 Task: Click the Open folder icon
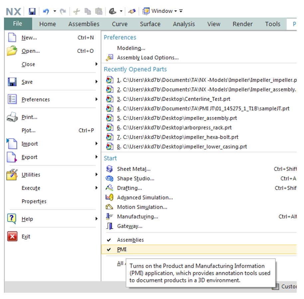point(12,51)
